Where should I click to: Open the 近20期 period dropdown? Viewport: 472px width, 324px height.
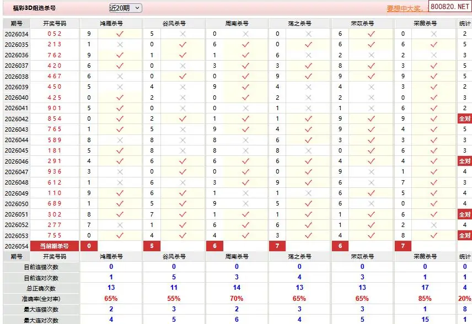125,8
